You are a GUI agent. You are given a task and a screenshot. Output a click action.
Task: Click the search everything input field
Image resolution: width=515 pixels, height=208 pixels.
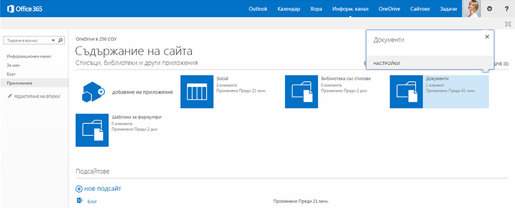(x=28, y=41)
